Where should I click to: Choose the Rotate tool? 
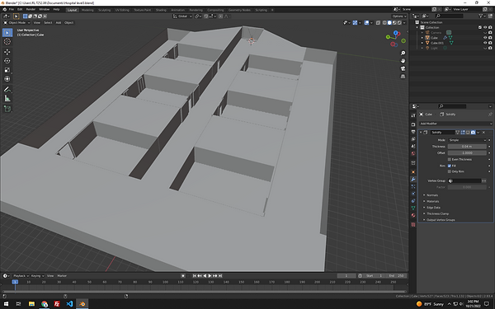(x=7, y=61)
